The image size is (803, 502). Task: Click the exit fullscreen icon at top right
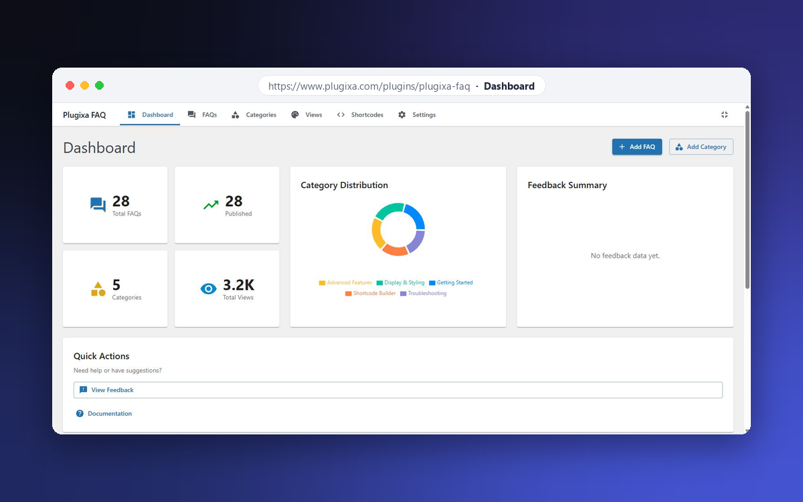[x=725, y=114]
